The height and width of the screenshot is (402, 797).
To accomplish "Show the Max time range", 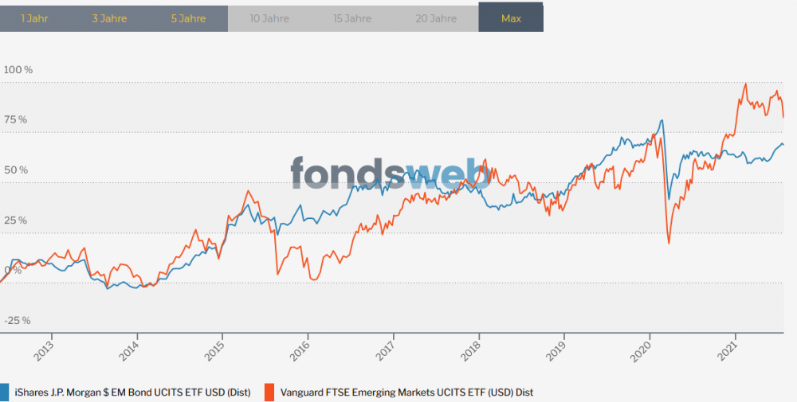I will click(511, 18).
